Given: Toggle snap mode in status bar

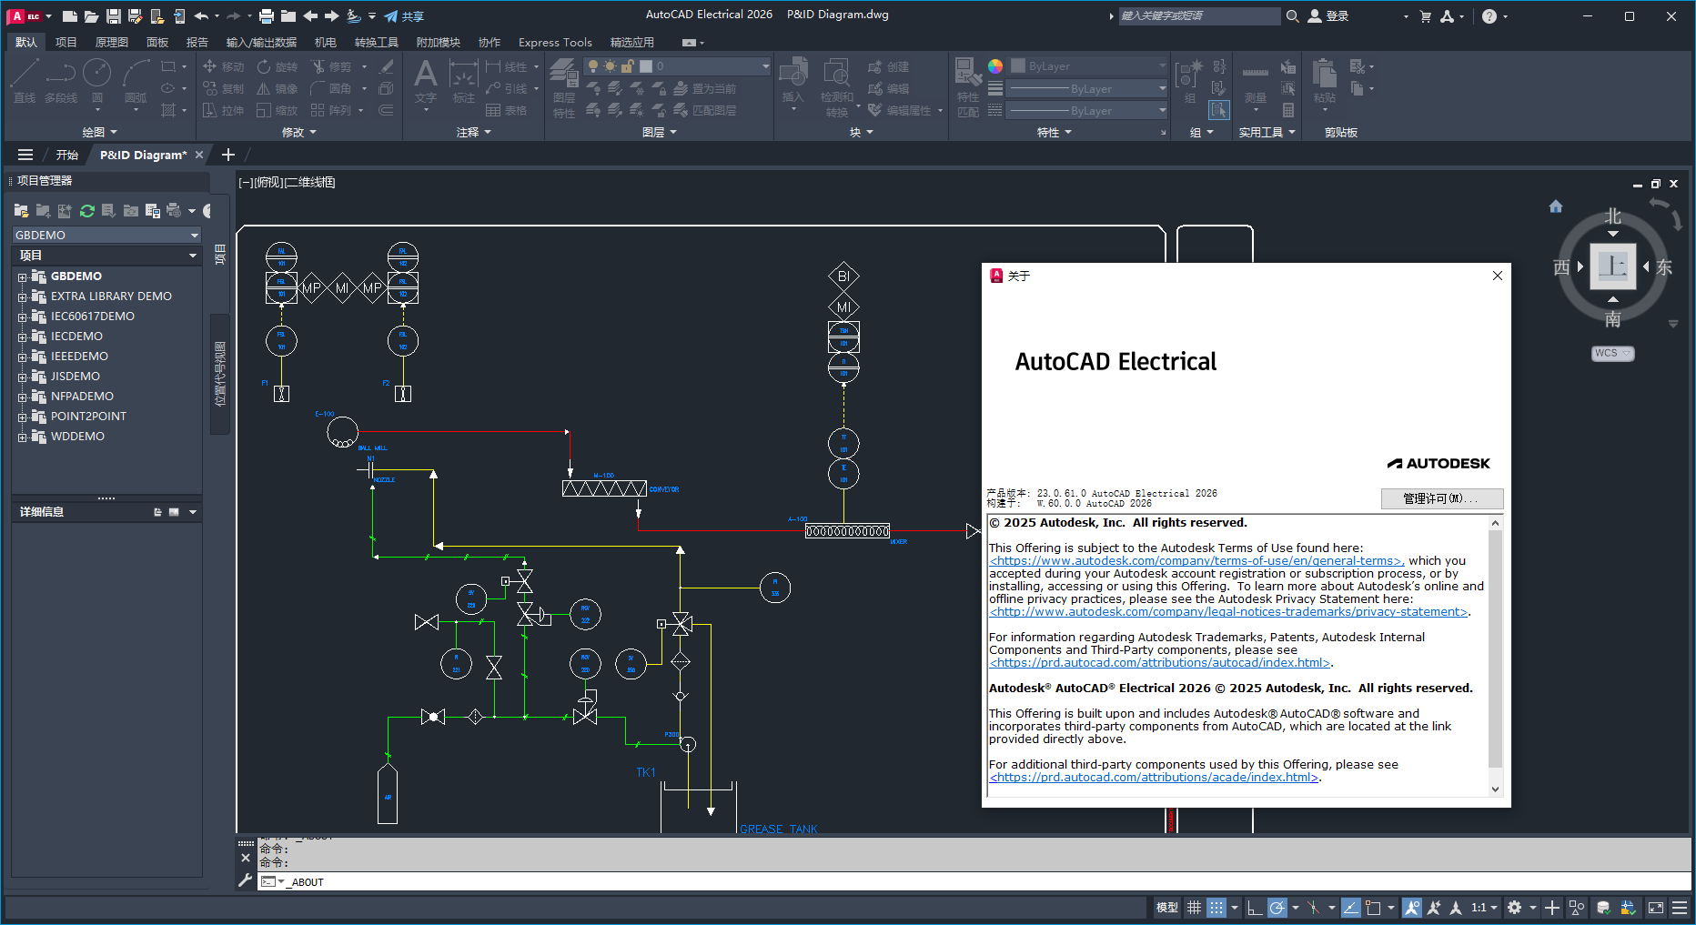Looking at the screenshot, I should click(1216, 908).
